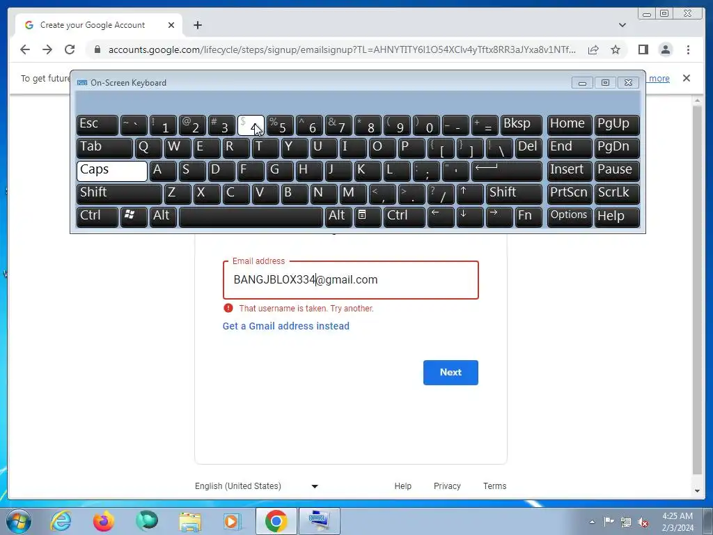This screenshot has height=535, width=713.
Task: Click the left Shift key on keyboard
Action: [119, 194]
